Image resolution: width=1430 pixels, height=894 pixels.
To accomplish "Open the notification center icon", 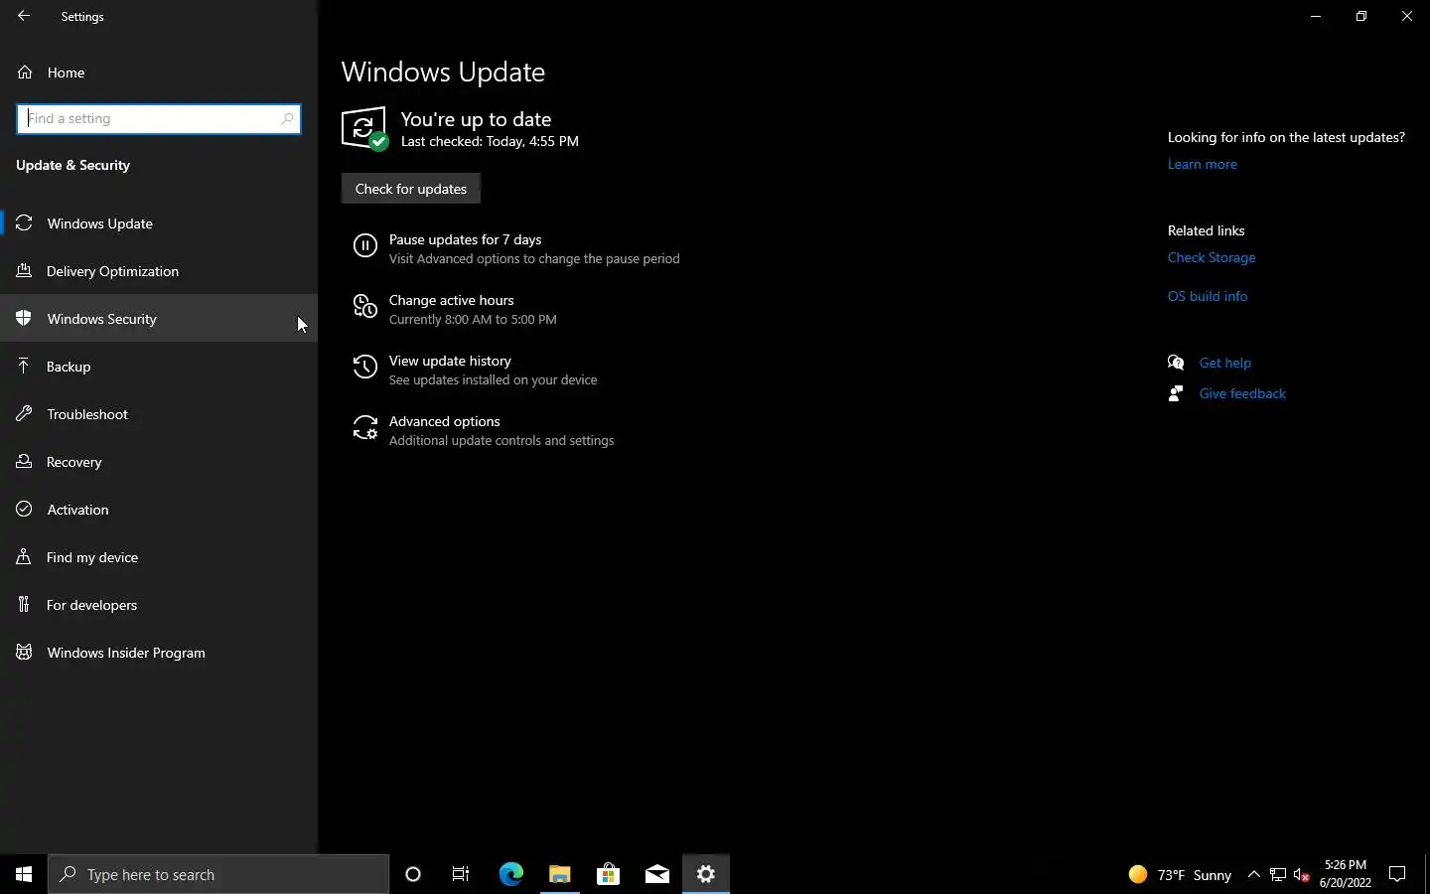I will pos(1397,874).
